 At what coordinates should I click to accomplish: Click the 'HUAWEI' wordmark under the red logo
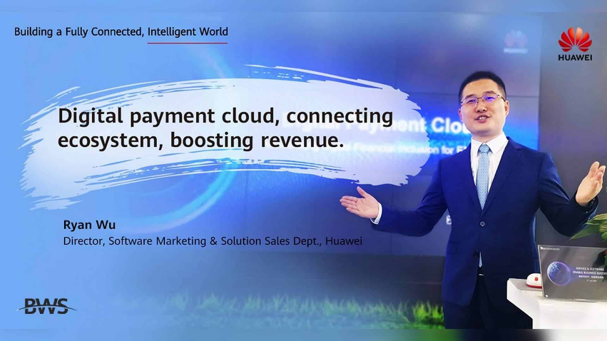click(575, 57)
